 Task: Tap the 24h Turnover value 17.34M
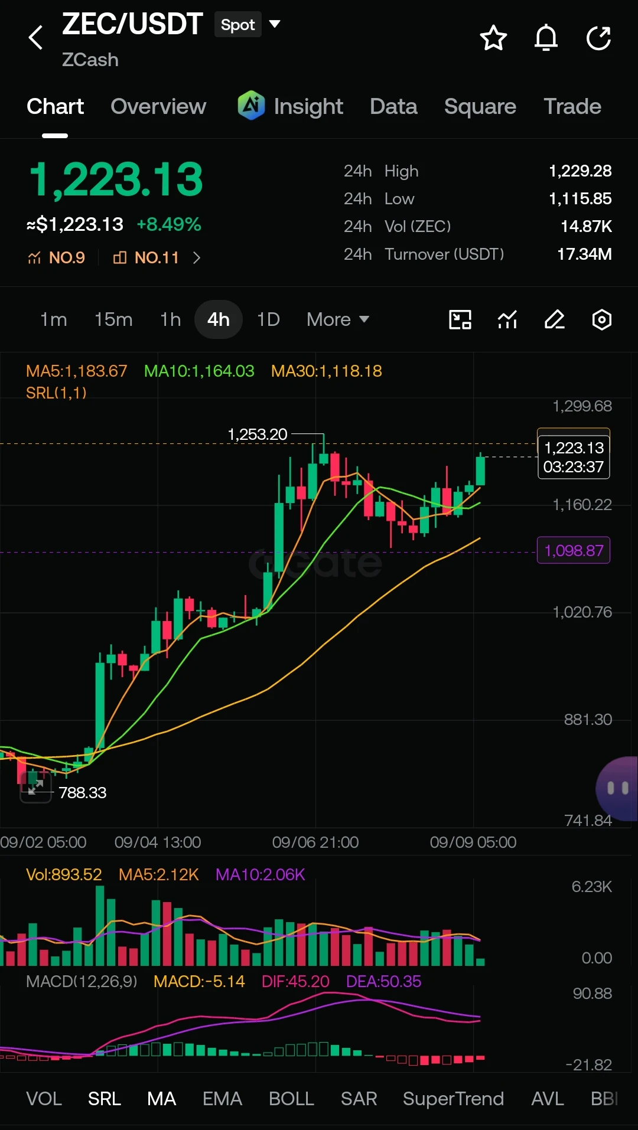[584, 254]
